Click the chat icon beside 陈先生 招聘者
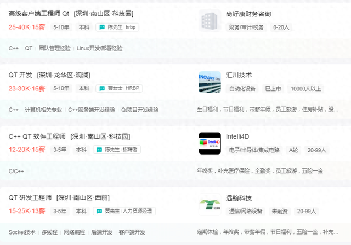This screenshot has height=245, width=351. (x=99, y=150)
